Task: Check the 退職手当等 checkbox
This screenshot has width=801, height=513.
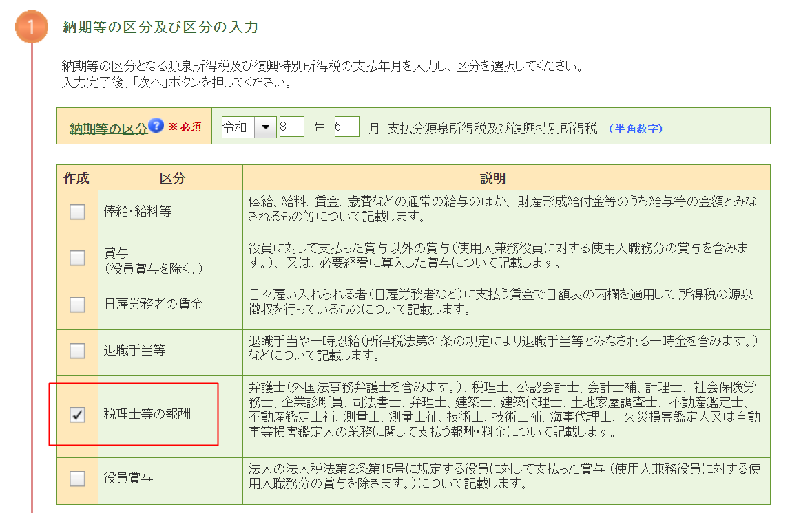Action: coord(77,351)
